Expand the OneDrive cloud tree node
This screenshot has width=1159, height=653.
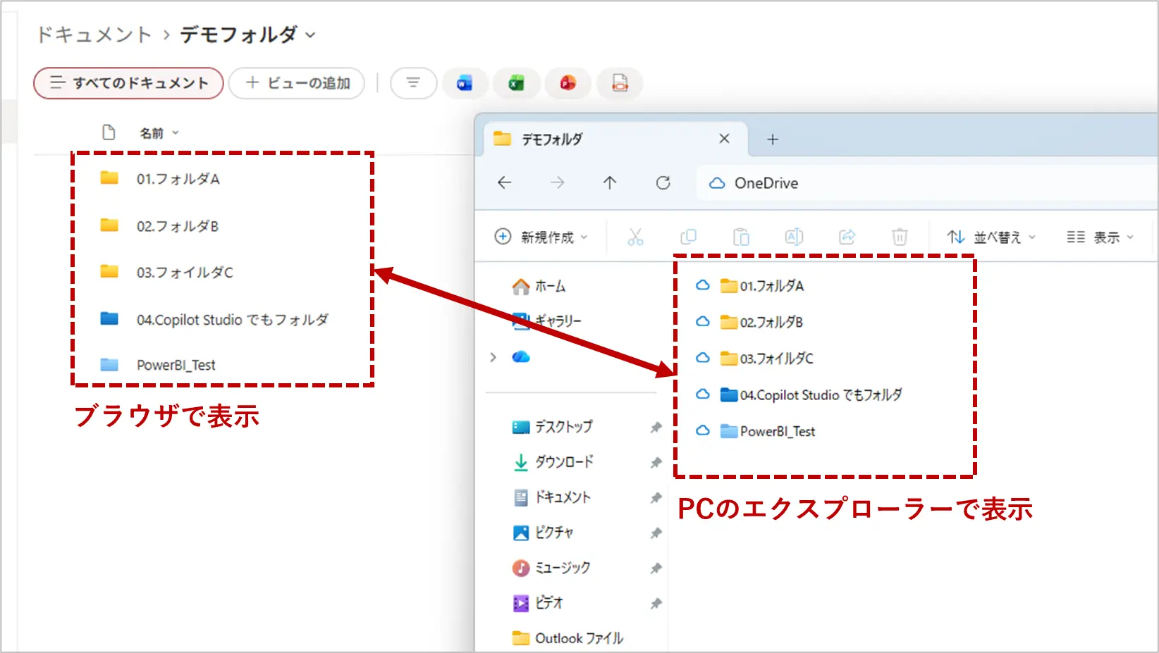(493, 357)
